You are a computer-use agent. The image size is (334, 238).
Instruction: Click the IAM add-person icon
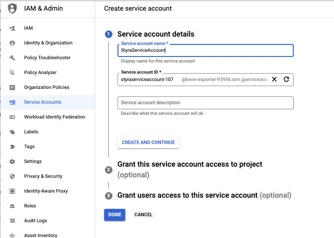click(x=12, y=28)
